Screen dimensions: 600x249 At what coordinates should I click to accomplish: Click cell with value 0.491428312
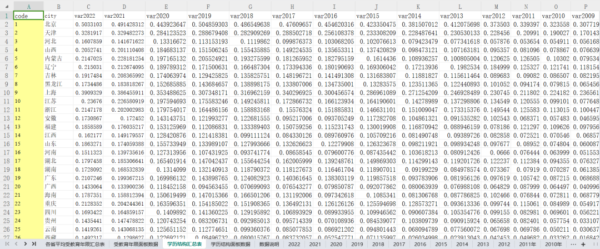click(x=124, y=24)
